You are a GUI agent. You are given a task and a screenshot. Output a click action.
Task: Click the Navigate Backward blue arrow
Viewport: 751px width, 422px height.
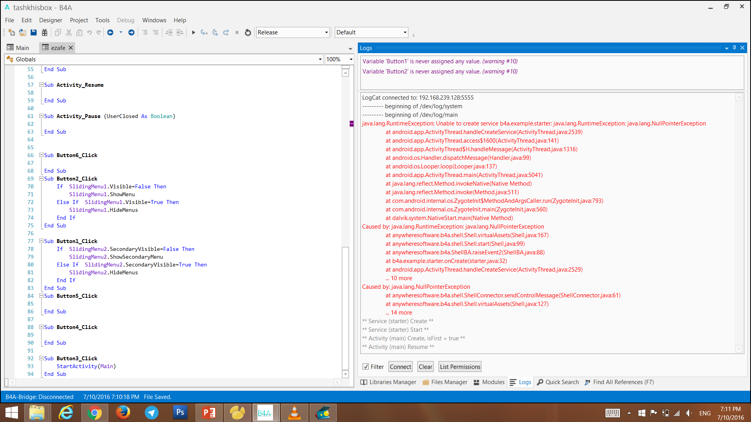[x=110, y=32]
